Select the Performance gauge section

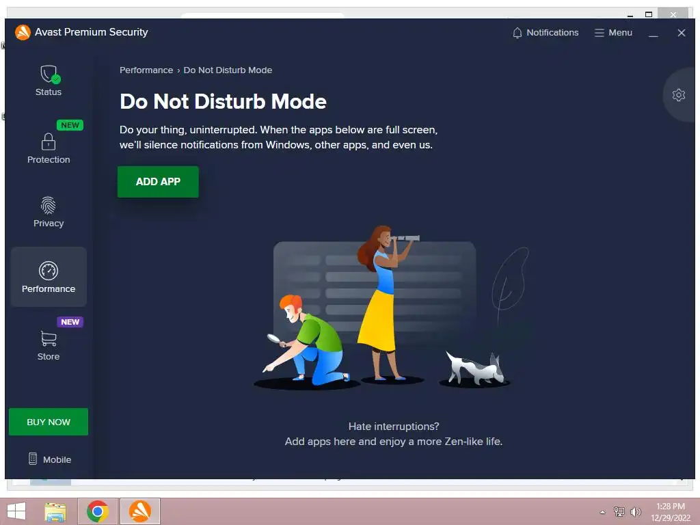(x=49, y=277)
